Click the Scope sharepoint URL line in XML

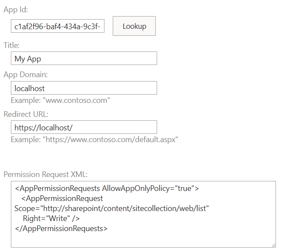point(111,208)
